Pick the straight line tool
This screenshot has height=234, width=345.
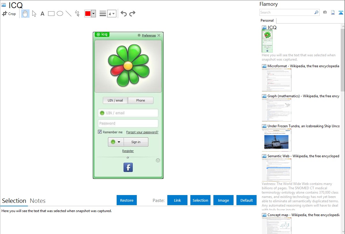tap(69, 14)
